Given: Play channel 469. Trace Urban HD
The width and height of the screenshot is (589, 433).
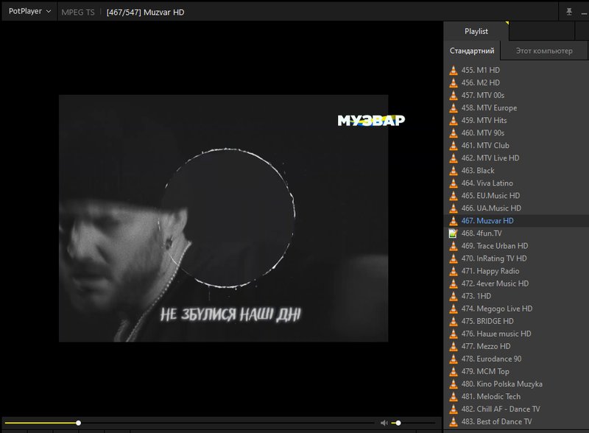Looking at the screenshot, I should (516, 246).
